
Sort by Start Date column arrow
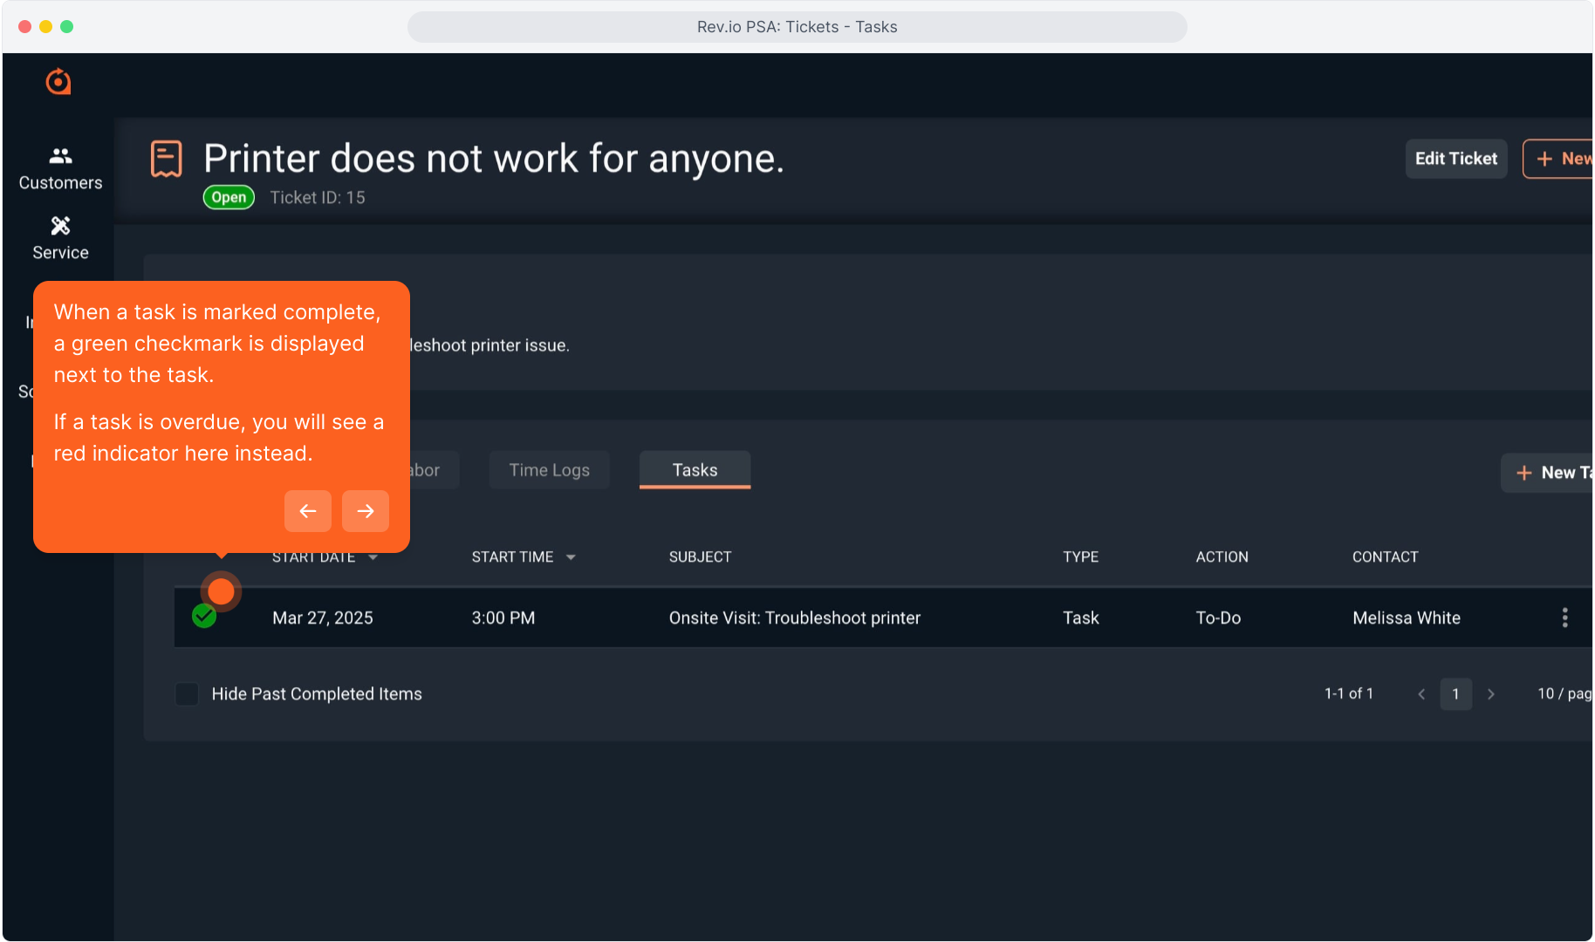373,557
